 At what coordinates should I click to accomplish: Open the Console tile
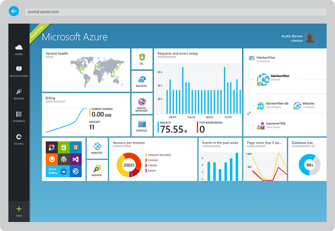click(x=142, y=126)
